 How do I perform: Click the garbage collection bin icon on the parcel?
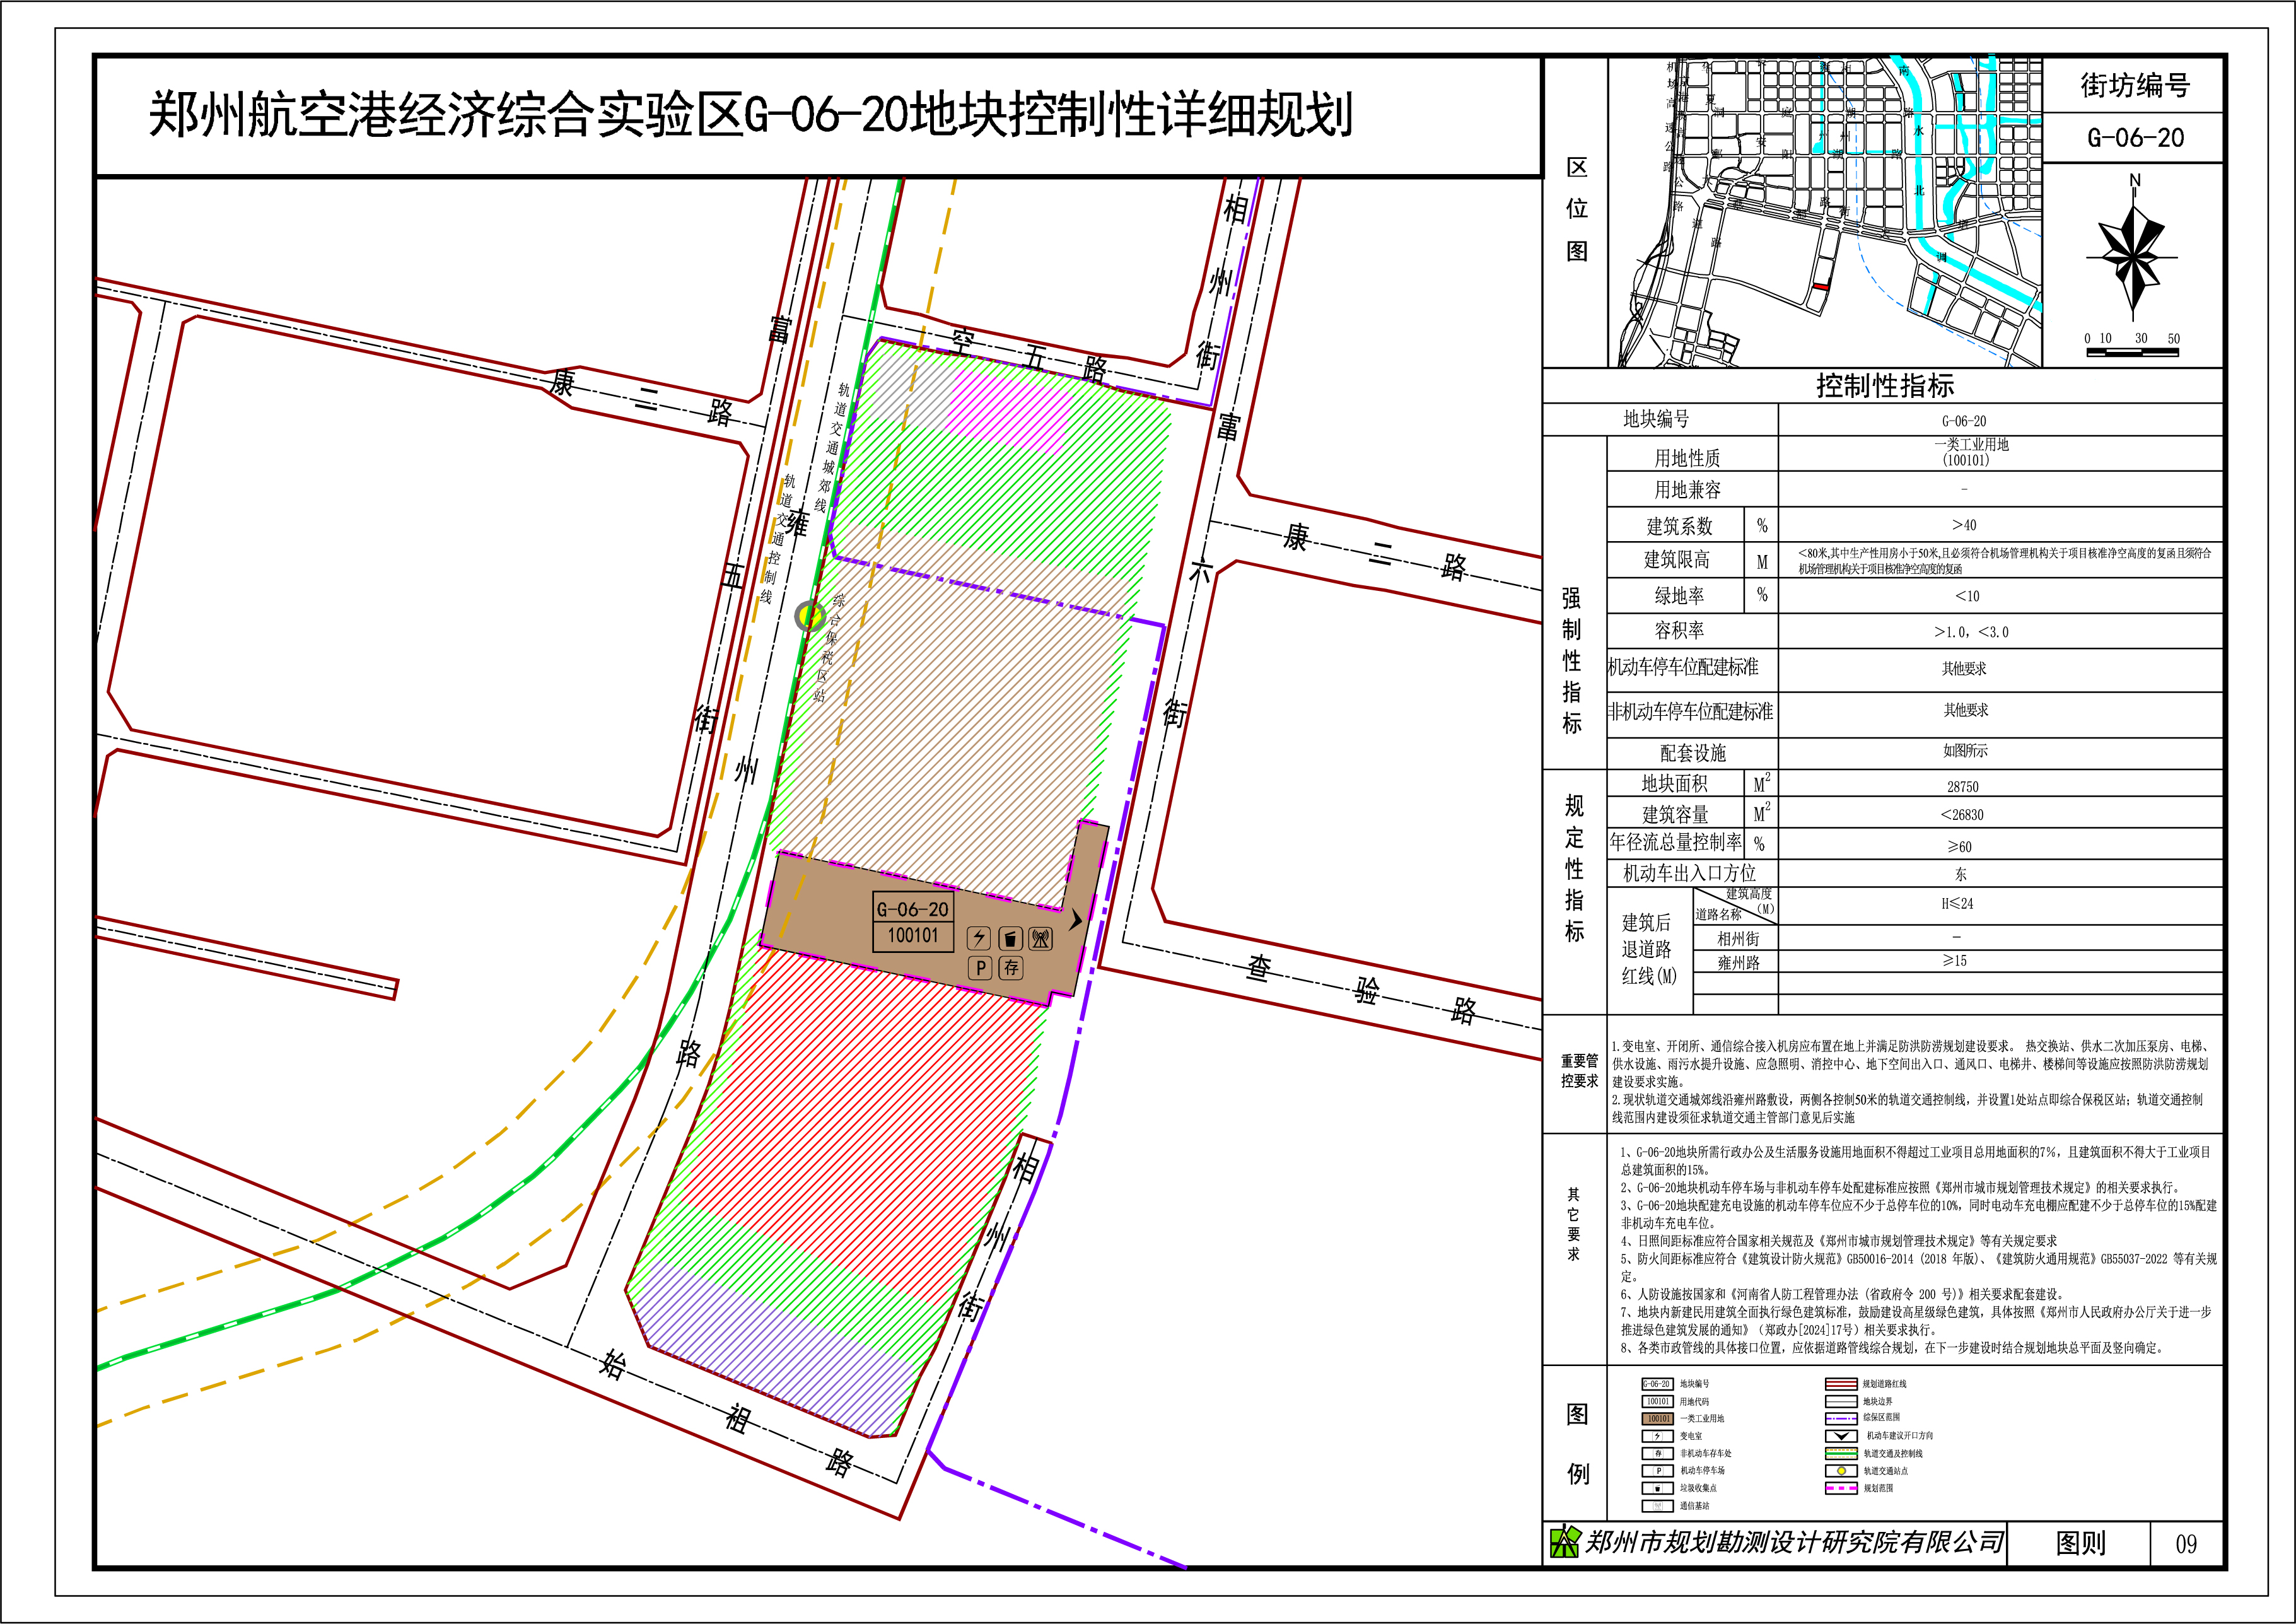point(1010,938)
